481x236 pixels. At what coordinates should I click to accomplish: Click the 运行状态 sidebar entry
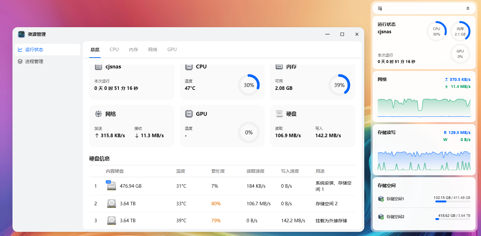tap(35, 50)
